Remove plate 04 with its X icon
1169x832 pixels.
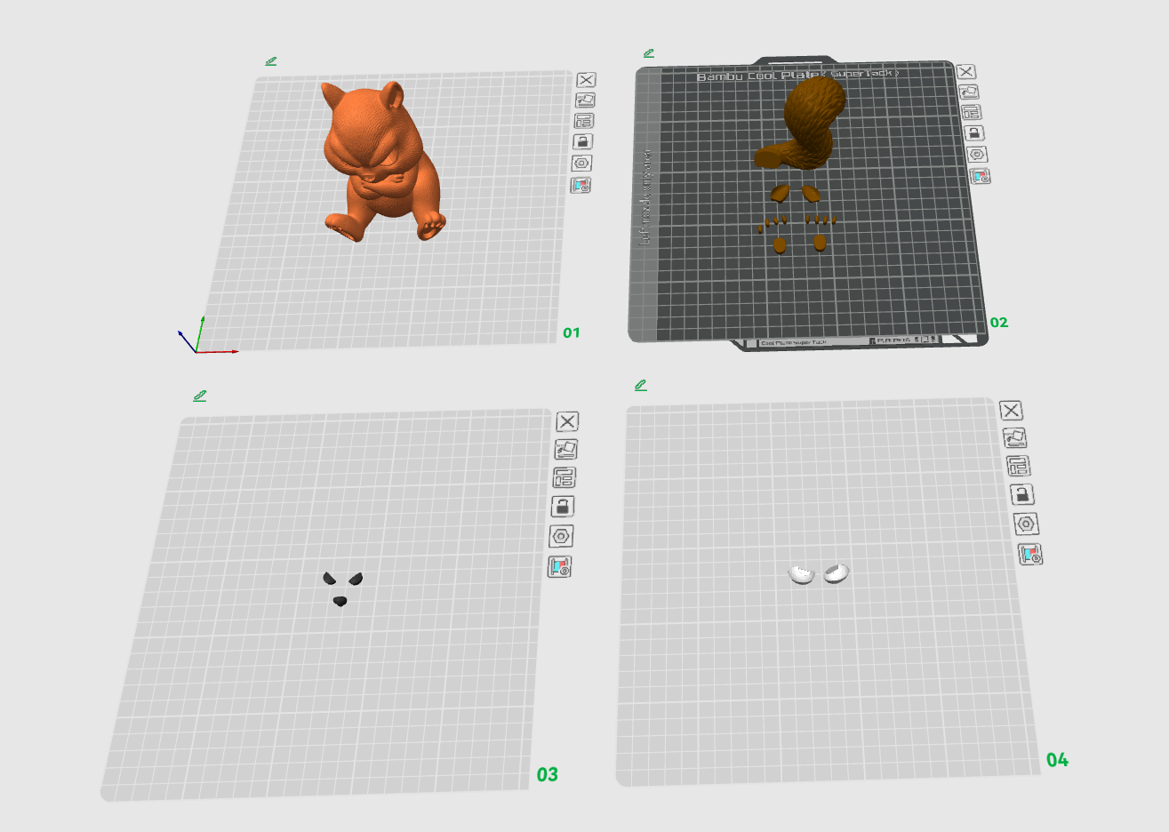[1011, 411]
